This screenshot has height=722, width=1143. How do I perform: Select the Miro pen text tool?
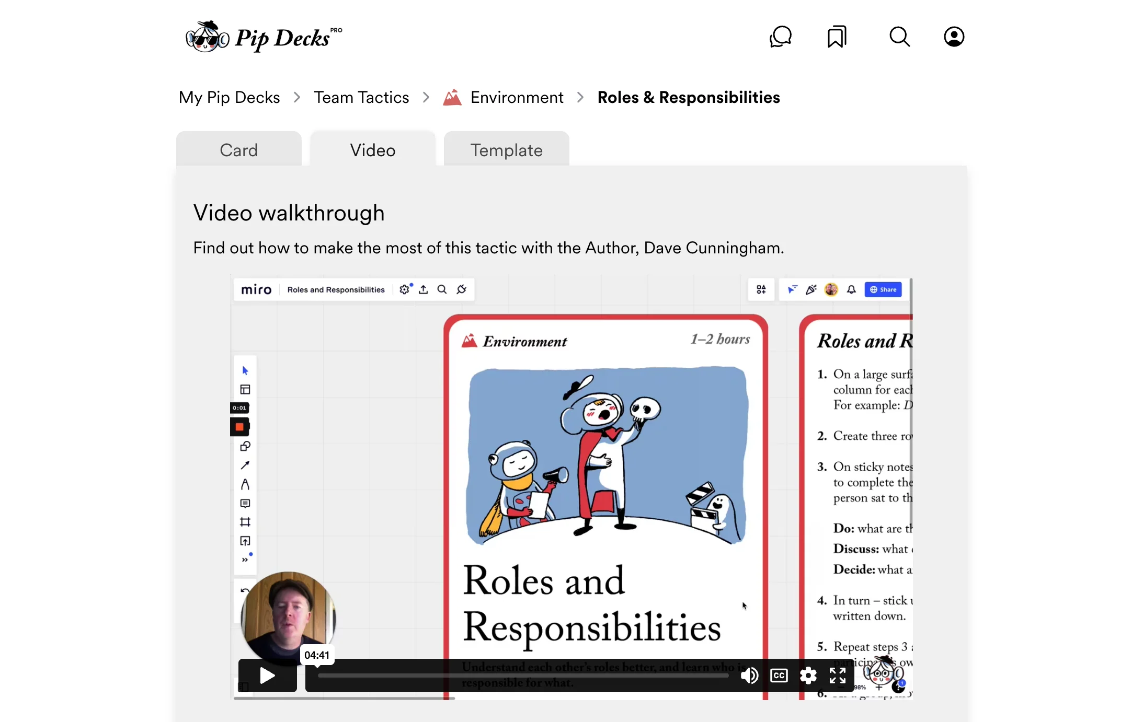pos(245,484)
